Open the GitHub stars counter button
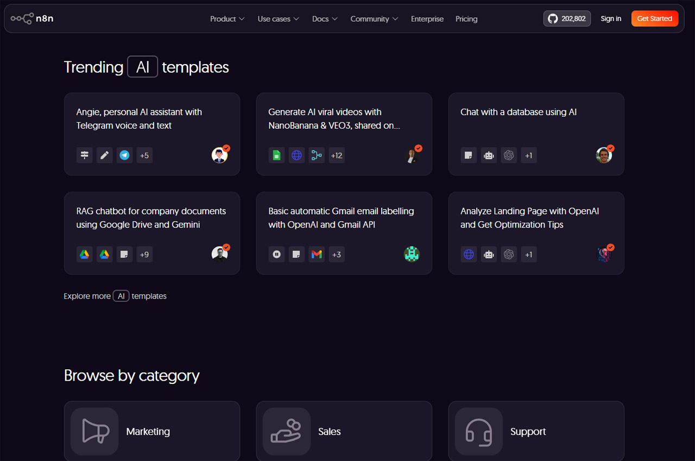Image resolution: width=695 pixels, height=461 pixels. pyautogui.click(x=567, y=18)
